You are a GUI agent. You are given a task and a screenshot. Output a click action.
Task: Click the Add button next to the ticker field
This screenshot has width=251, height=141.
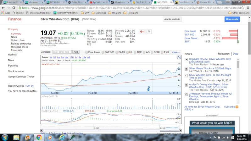76,52
